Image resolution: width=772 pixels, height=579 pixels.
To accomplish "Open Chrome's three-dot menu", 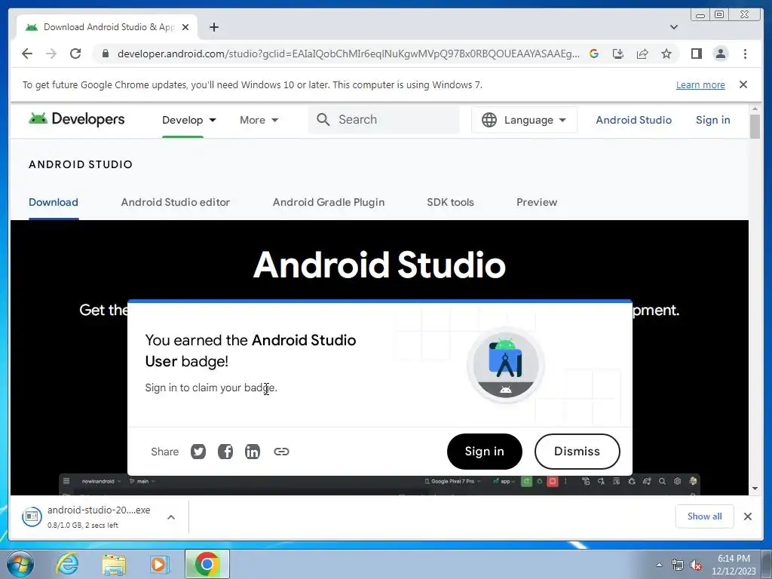I will click(x=745, y=54).
